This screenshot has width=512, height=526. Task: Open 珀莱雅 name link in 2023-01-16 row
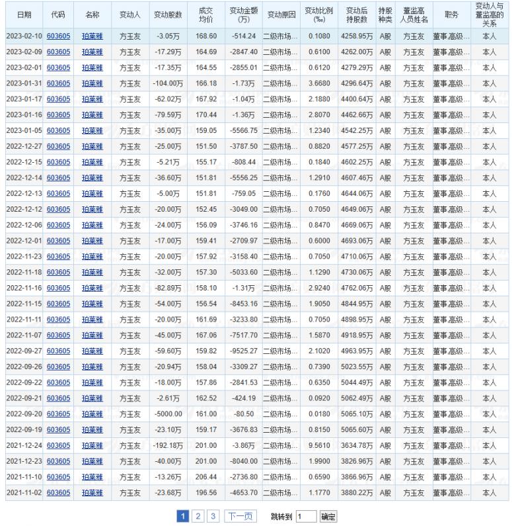click(92, 115)
